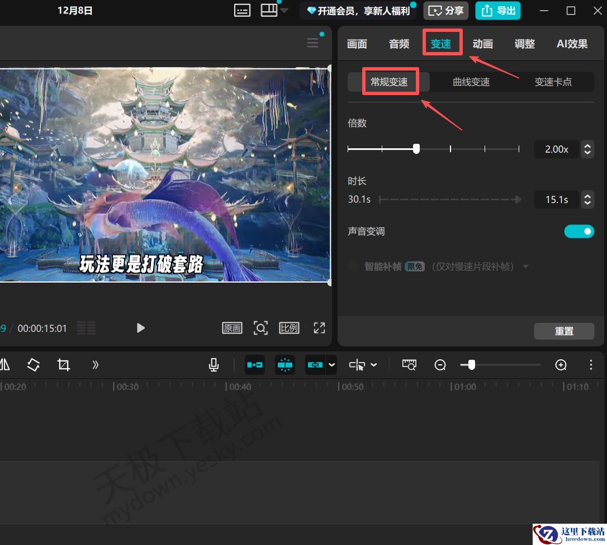
Task: Open the voice recording microphone tool
Action: [x=213, y=364]
